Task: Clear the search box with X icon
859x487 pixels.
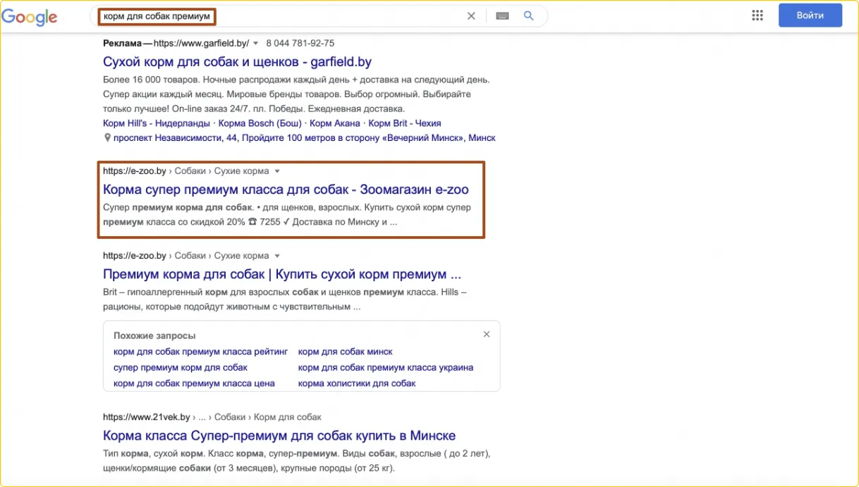Action: tap(471, 16)
